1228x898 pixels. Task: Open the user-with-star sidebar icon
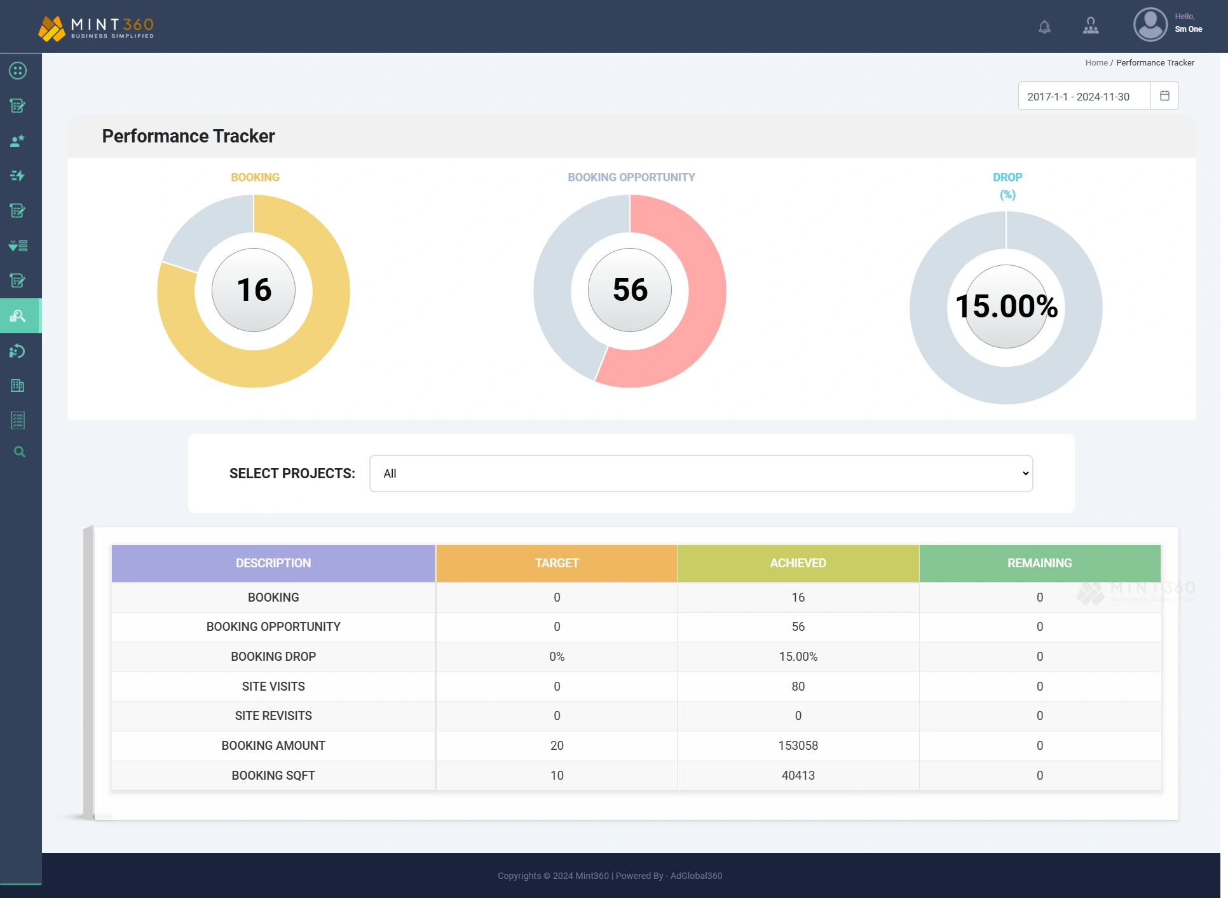pyautogui.click(x=18, y=141)
